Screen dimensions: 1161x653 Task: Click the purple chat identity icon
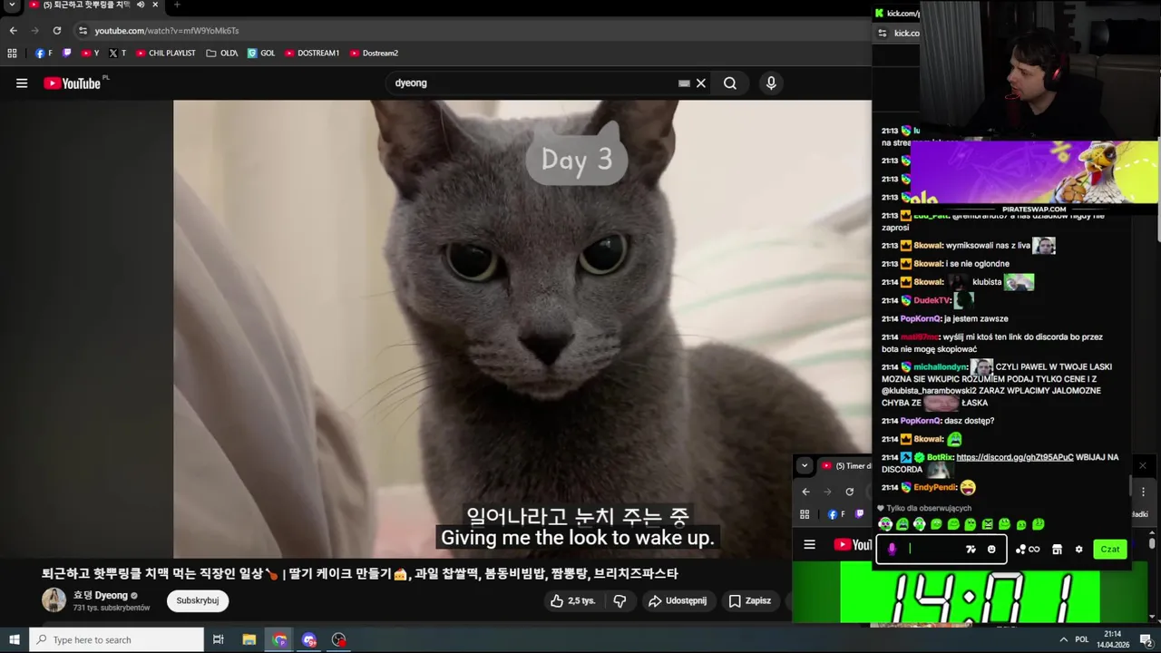(892, 549)
